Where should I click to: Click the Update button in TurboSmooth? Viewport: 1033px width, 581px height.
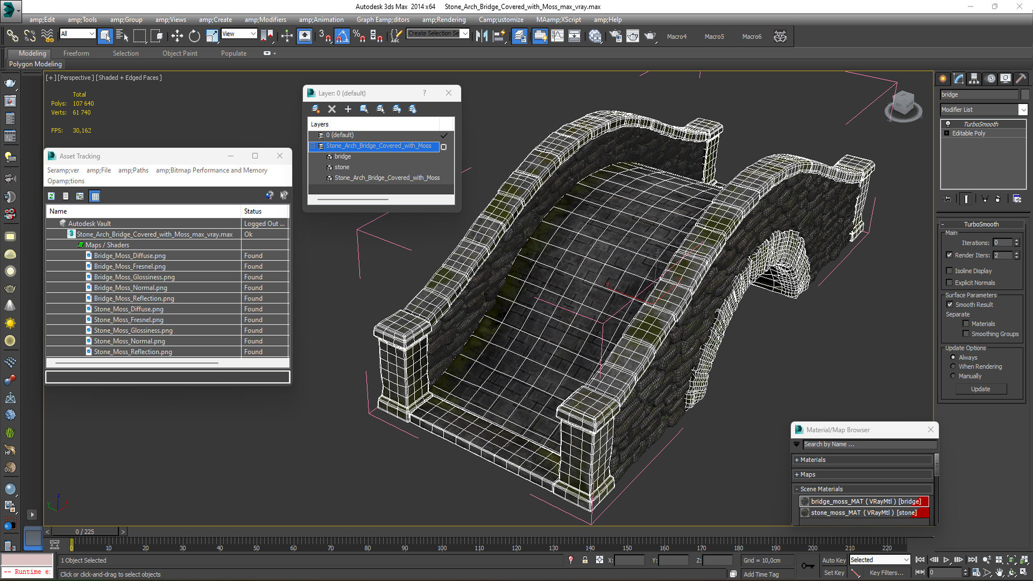click(x=981, y=389)
